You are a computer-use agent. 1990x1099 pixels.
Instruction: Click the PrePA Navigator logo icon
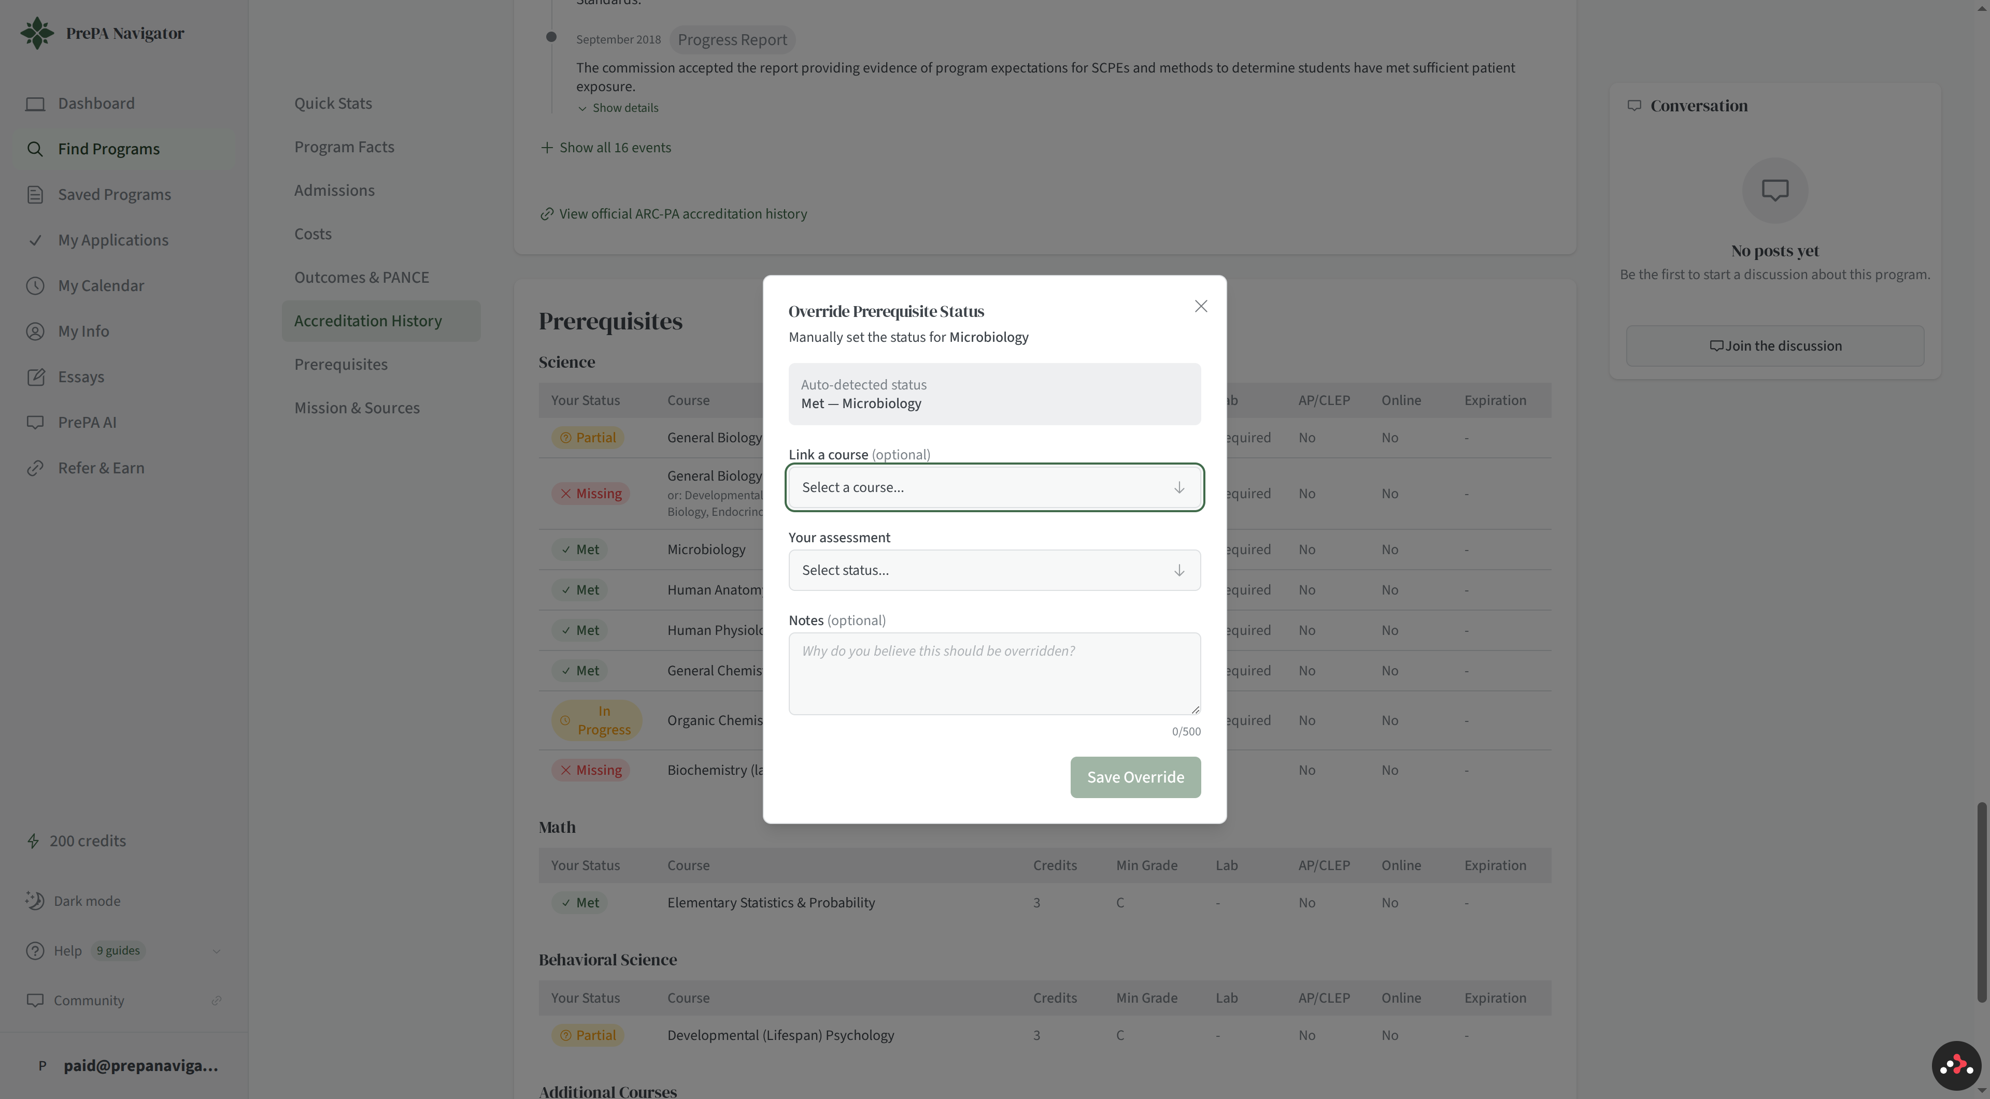(37, 33)
